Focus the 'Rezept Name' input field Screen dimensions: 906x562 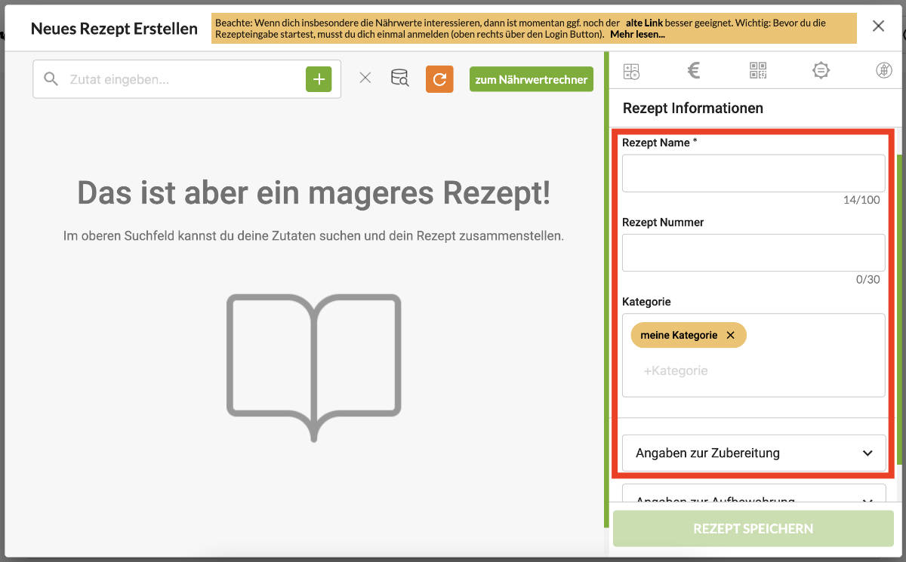(753, 174)
